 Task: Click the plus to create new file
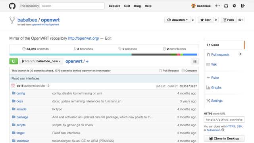87,62
